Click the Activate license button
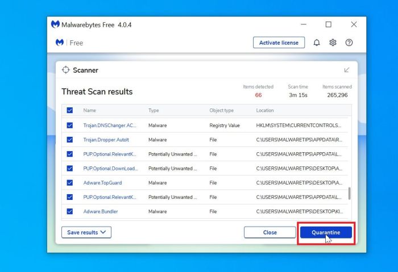 (279, 43)
